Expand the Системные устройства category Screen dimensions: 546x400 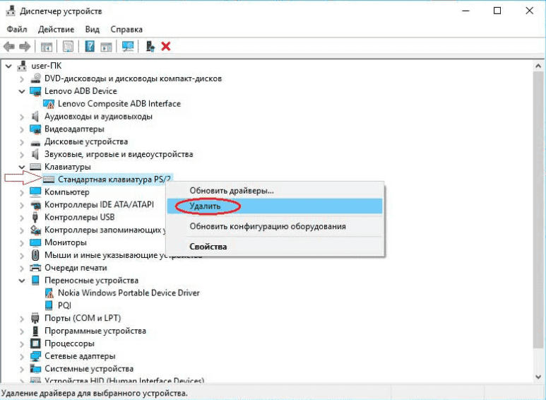(x=22, y=369)
